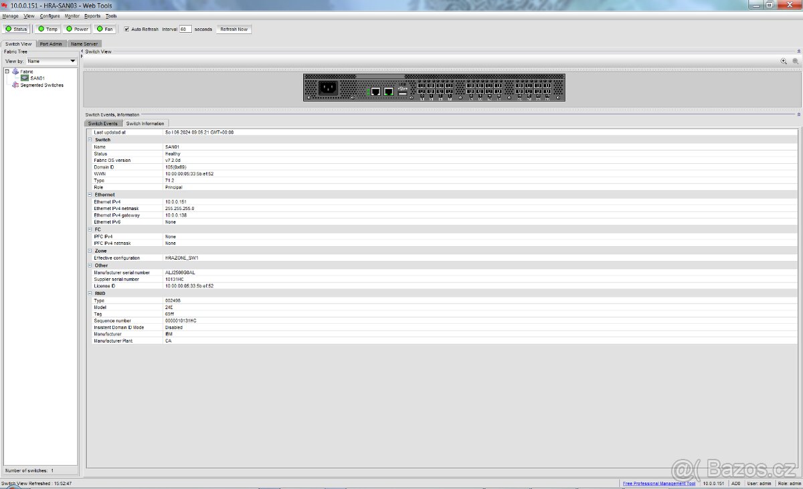Open the Manage menu
This screenshot has height=489, width=803.
(x=10, y=15)
